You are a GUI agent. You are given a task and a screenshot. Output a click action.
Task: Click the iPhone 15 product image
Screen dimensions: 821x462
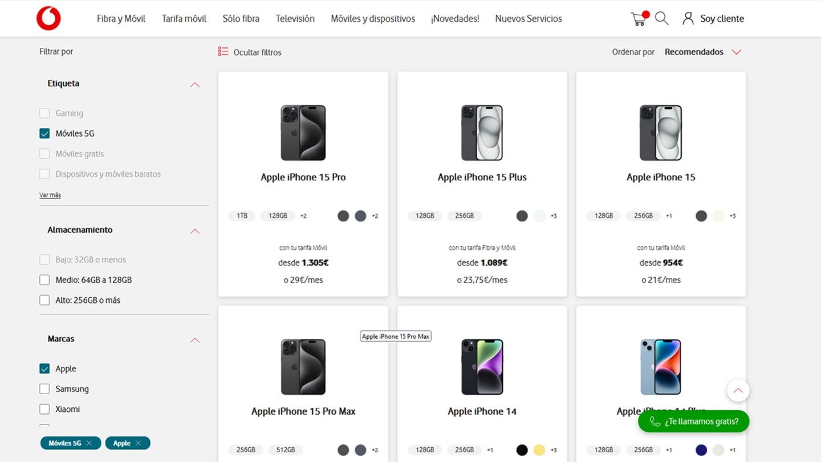661,133
